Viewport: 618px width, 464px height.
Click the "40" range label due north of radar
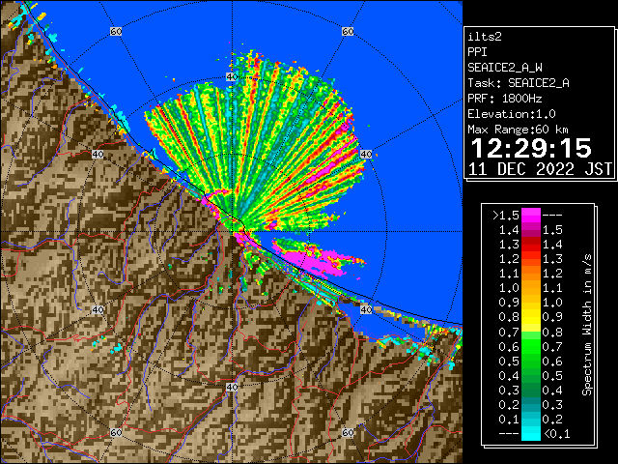[232, 77]
